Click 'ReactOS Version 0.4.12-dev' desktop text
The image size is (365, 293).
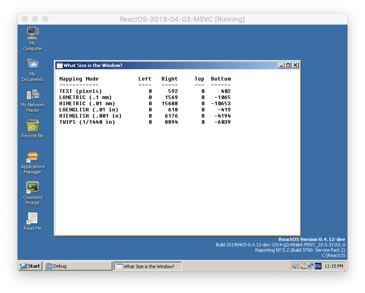coord(312,239)
